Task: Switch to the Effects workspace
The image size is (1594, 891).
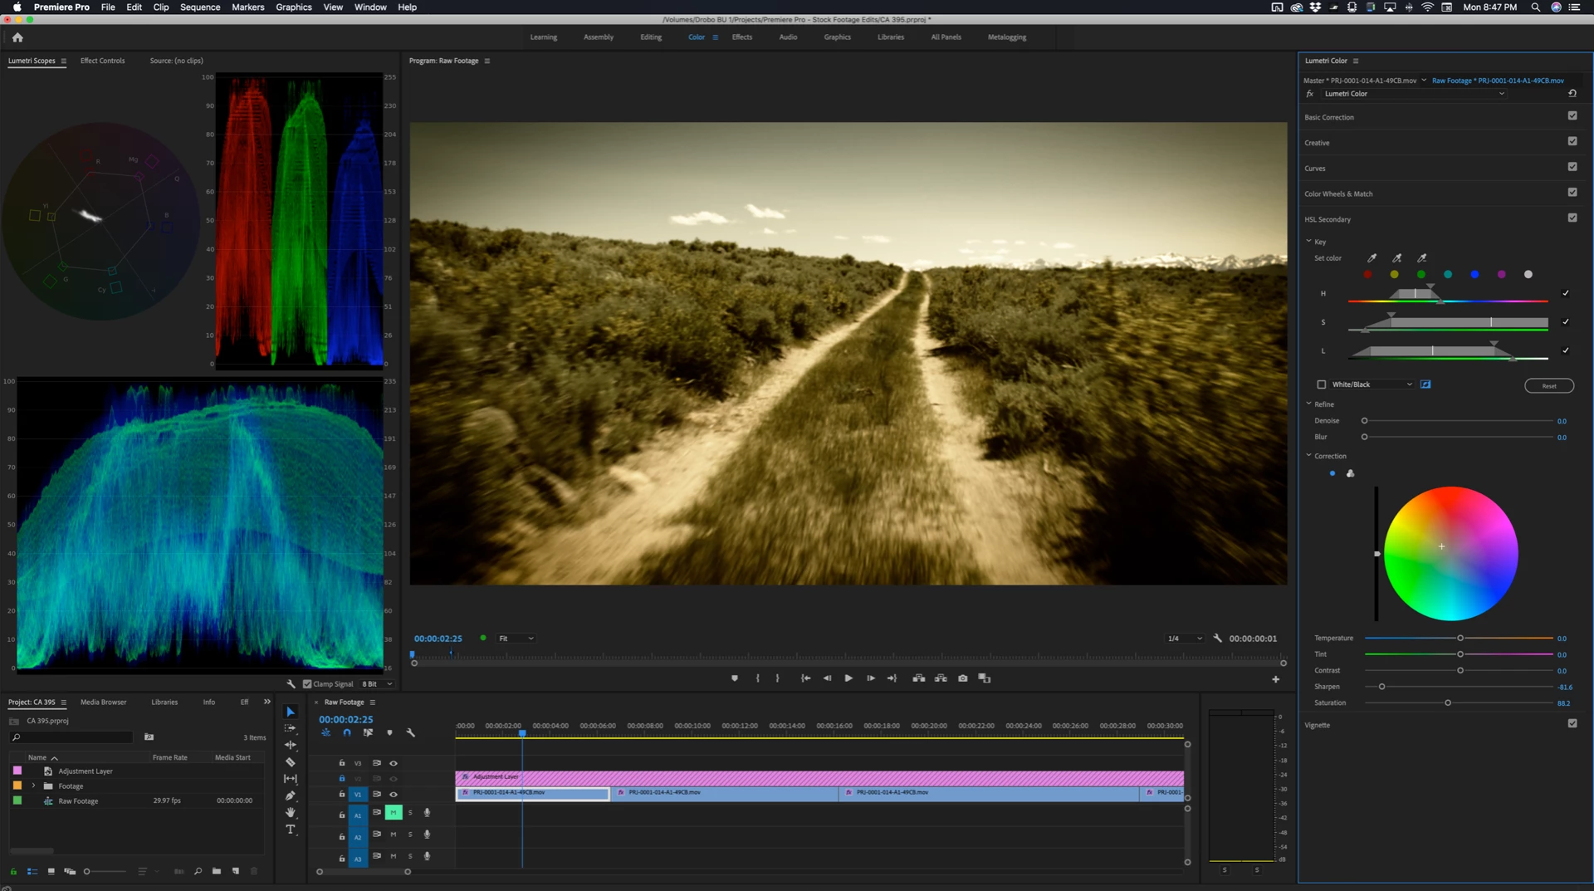Action: (742, 37)
